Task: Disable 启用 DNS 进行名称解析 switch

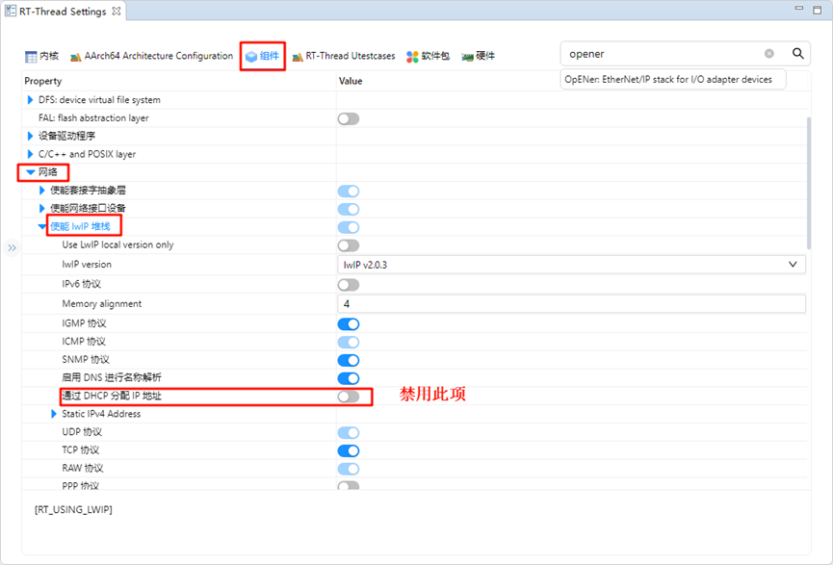Action: (349, 378)
